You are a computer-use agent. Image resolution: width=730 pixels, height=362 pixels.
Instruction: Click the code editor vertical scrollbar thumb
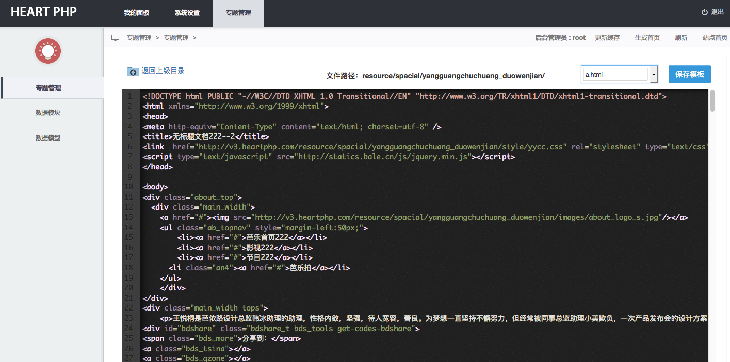pos(712,100)
